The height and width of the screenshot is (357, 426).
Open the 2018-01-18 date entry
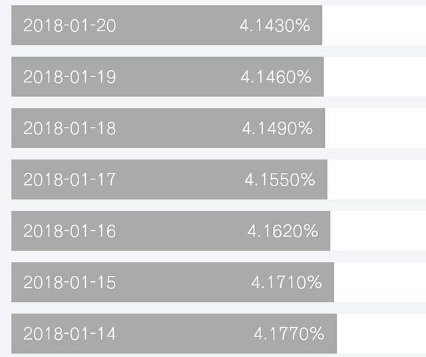click(x=69, y=128)
